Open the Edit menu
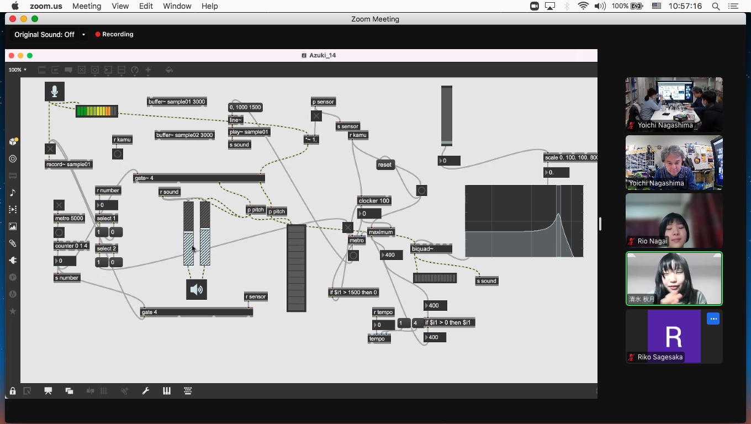This screenshot has width=751, height=424. [x=146, y=6]
